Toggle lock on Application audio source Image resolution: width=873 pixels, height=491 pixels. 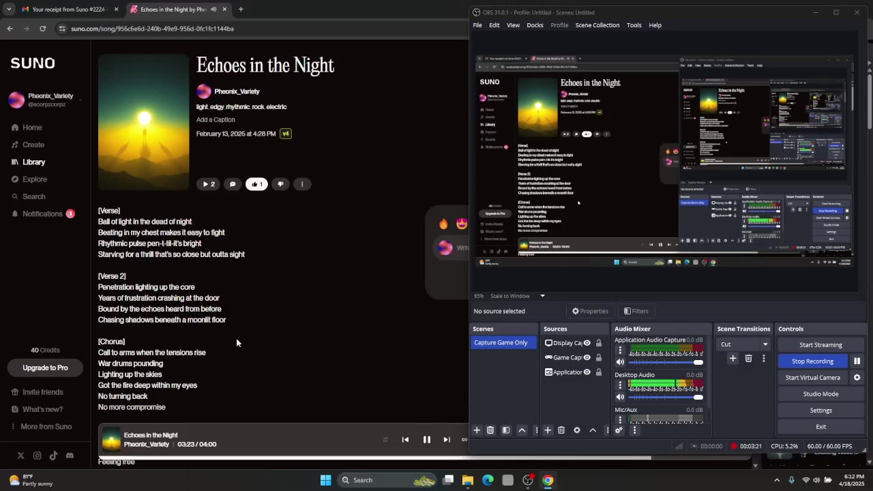[x=599, y=372]
